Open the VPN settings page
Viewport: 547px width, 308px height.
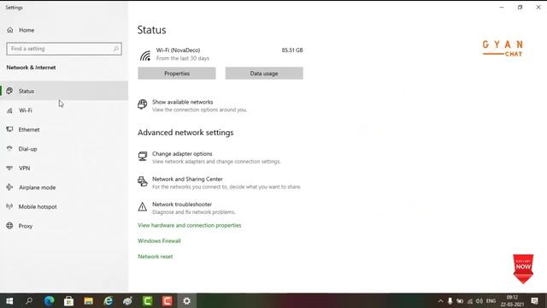(x=64, y=168)
